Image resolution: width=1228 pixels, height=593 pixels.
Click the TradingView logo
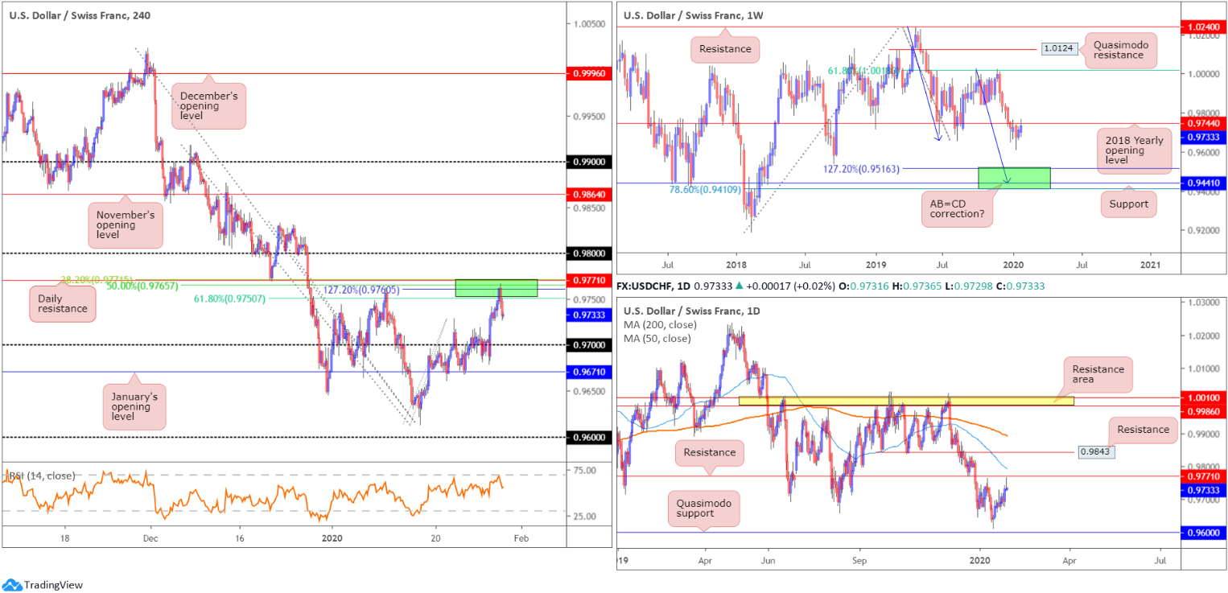click(x=43, y=585)
